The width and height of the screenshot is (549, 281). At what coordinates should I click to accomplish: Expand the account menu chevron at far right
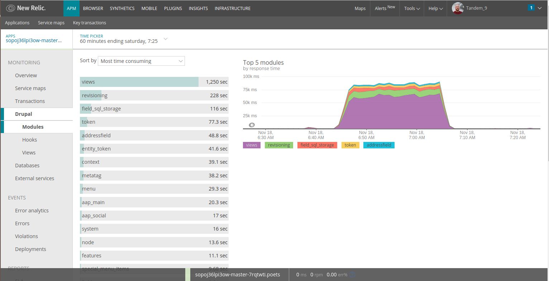pyautogui.click(x=540, y=8)
